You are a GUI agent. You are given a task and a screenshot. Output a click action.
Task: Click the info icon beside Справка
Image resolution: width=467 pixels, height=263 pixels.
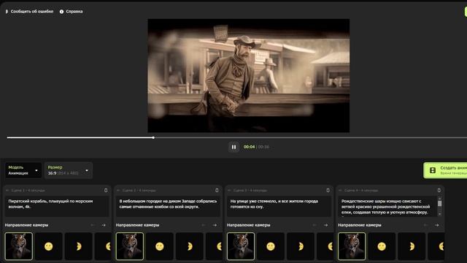[x=61, y=12]
